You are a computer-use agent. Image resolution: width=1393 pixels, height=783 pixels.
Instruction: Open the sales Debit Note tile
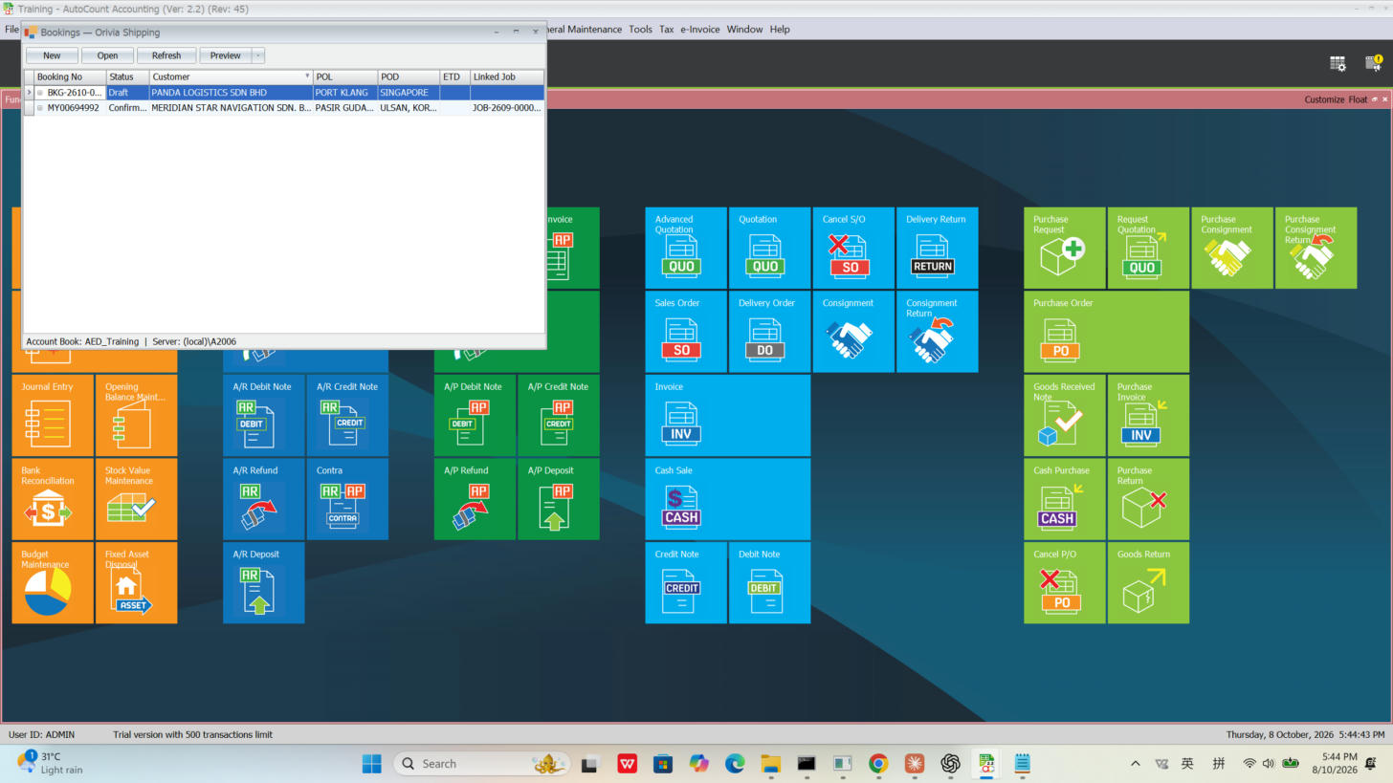point(769,582)
